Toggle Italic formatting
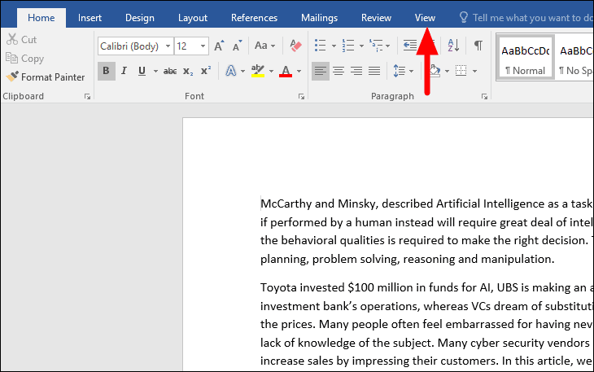This screenshot has width=594, height=372. (x=124, y=72)
